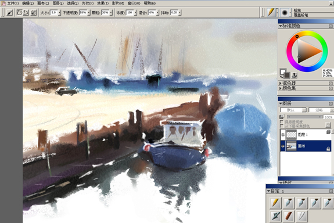
Task: Click the pencil brush category icon
Action: tap(271, 12)
